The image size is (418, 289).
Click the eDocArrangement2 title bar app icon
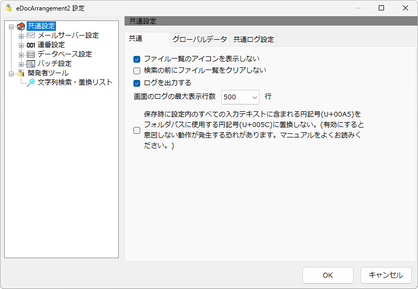8,8
